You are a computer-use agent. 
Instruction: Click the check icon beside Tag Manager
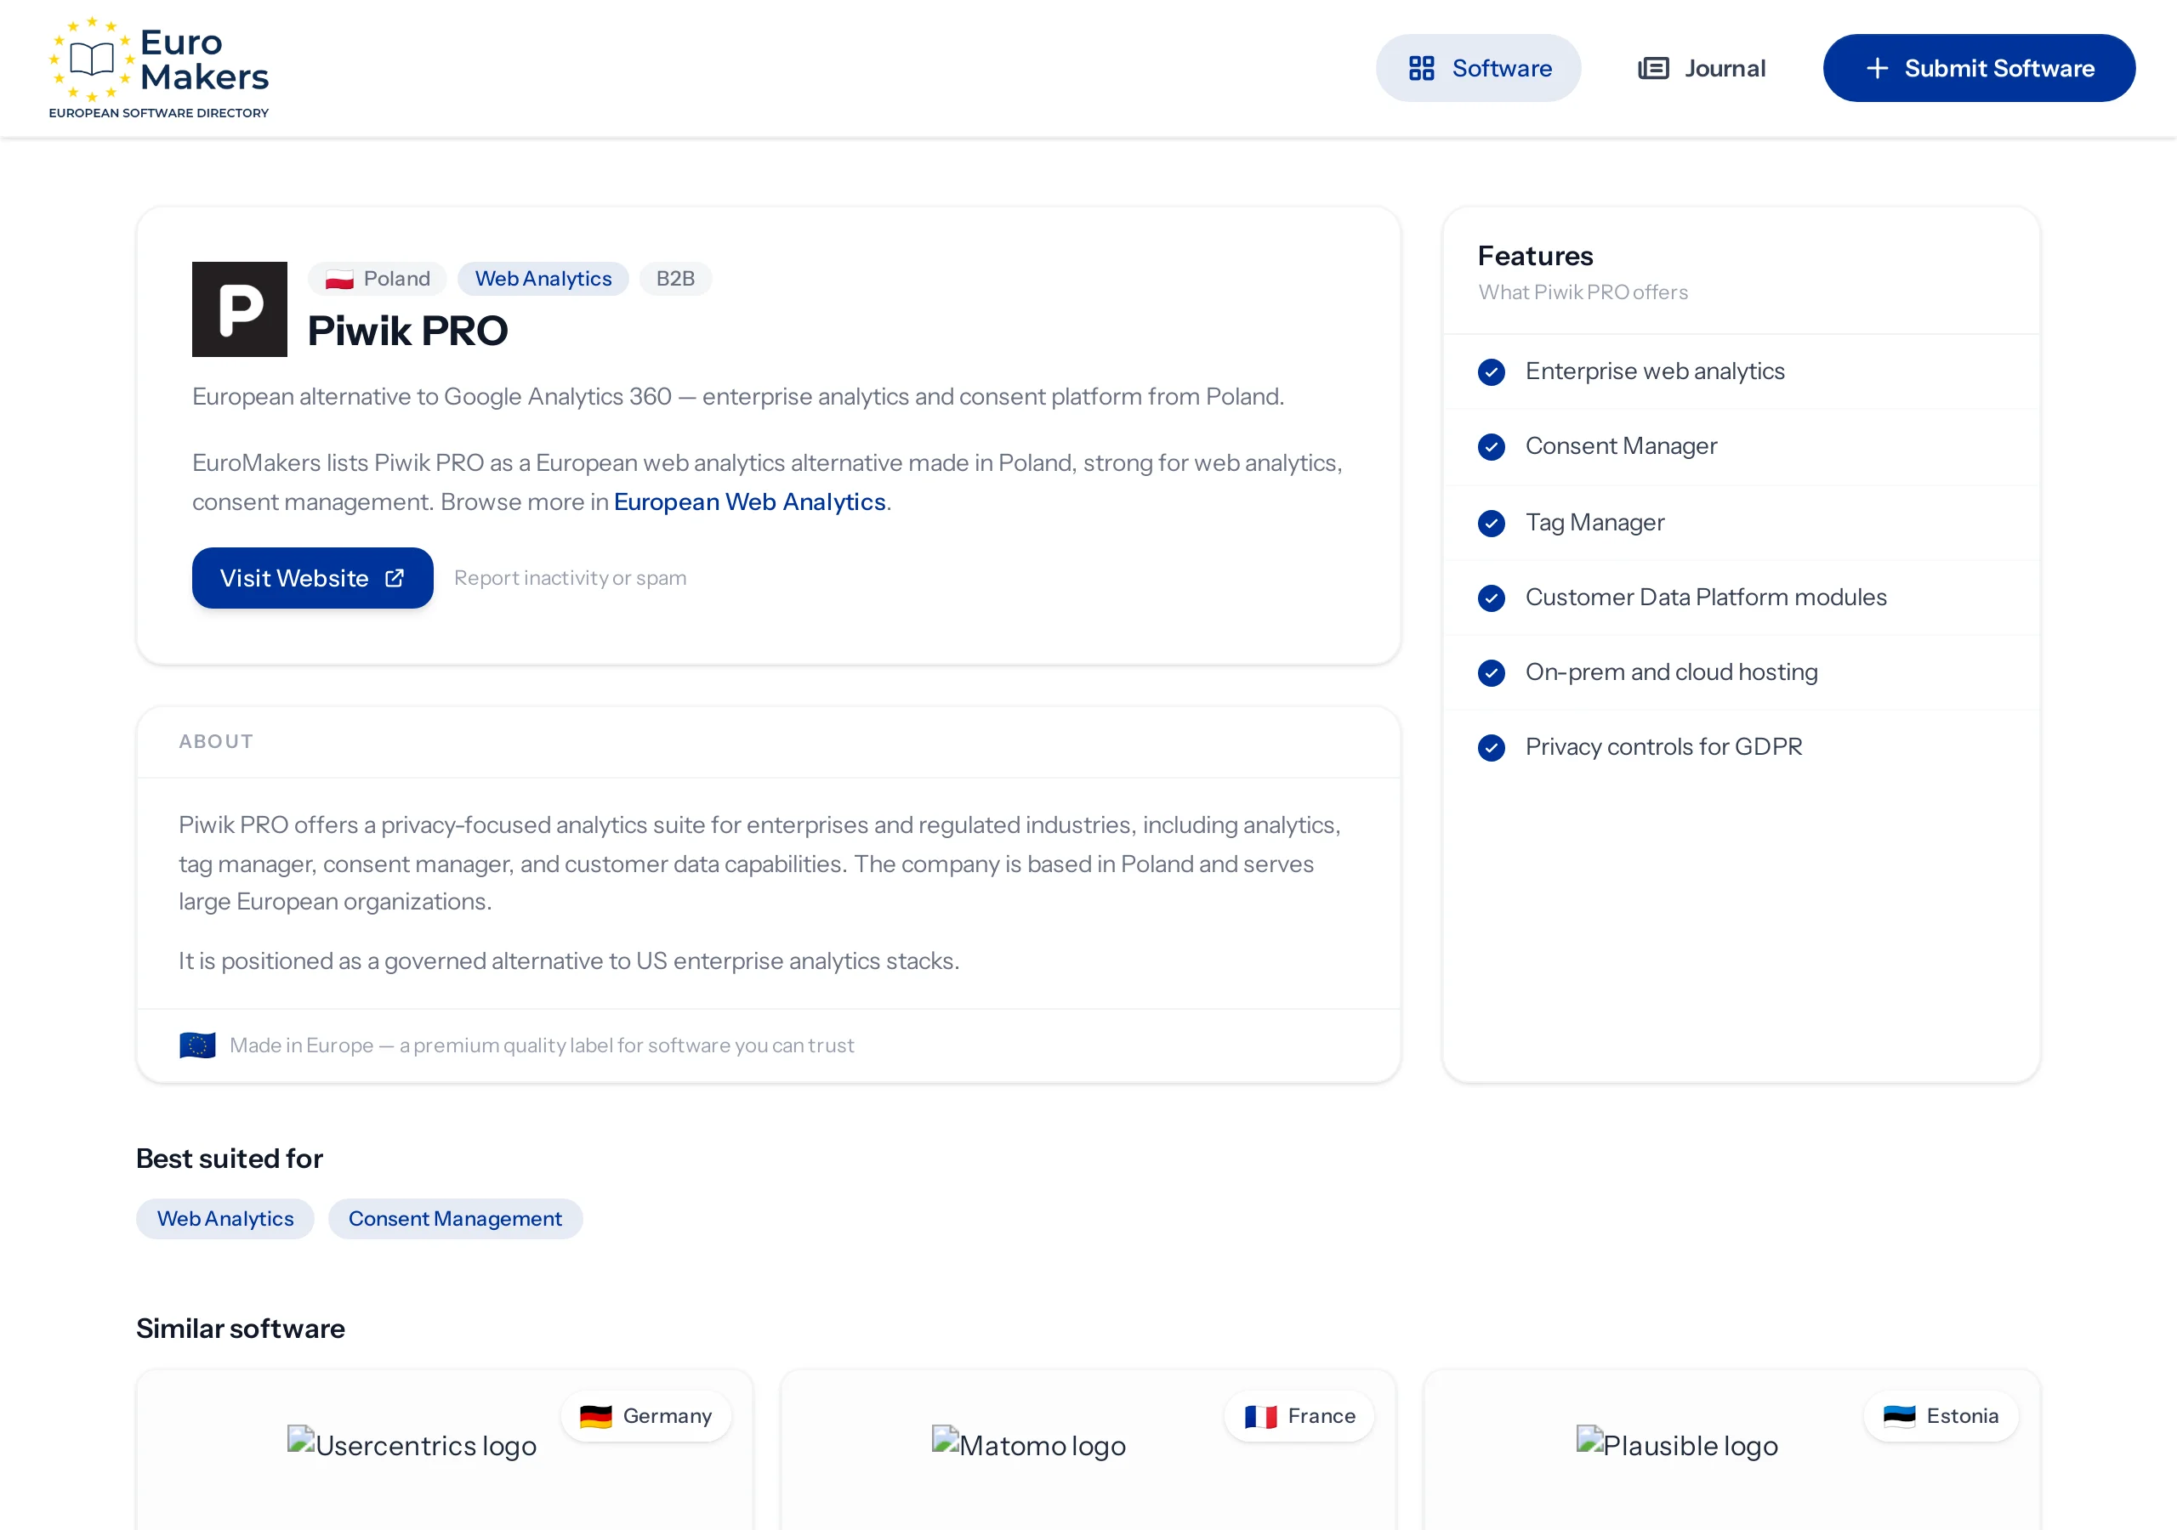coord(1492,524)
